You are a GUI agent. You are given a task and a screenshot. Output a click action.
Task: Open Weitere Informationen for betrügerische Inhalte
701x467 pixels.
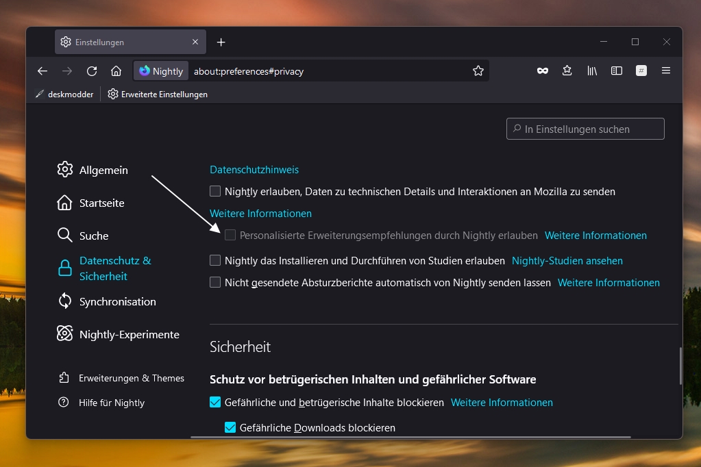[x=502, y=403]
